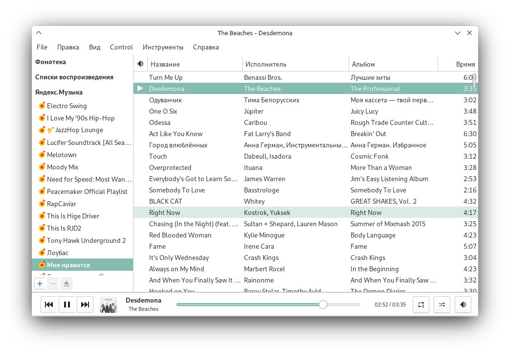Skip to the next track
The image size is (510, 354).
point(85,305)
